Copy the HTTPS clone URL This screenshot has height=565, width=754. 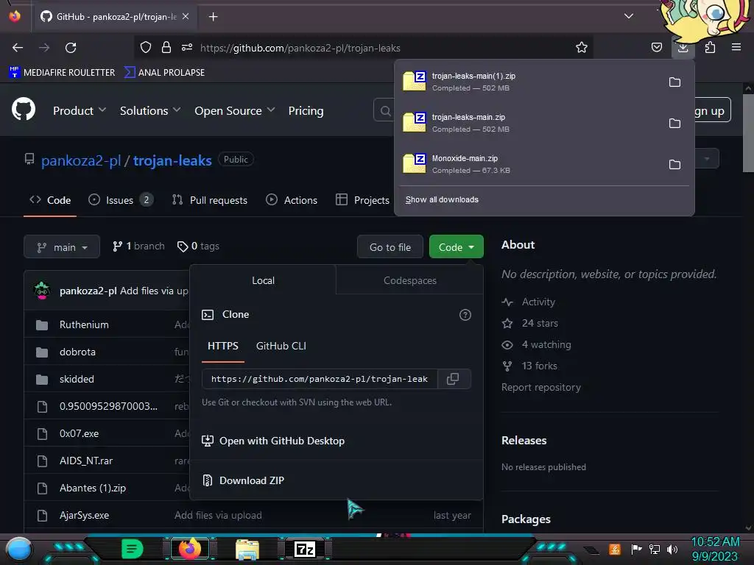pos(453,379)
